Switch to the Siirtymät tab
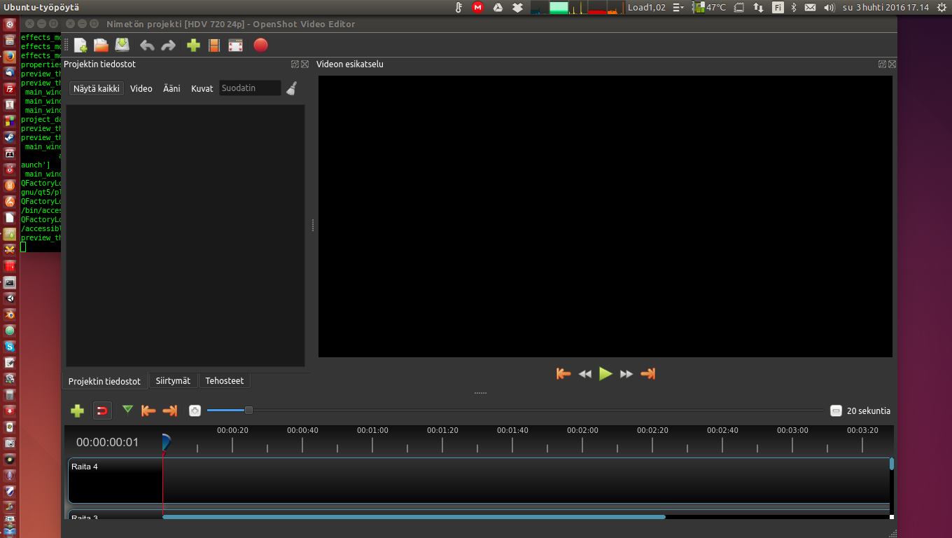The height and width of the screenshot is (538, 952). (173, 381)
